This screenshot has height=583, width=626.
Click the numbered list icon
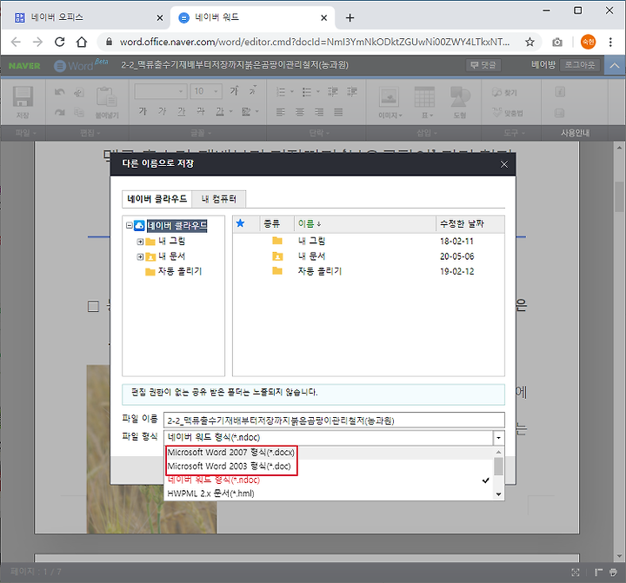tap(281, 92)
